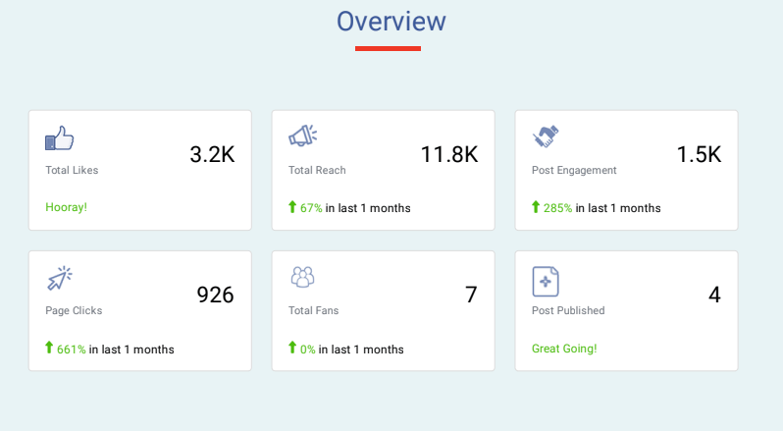783x431 pixels.
Task: Click the green arrow beside 661%
Action: (x=49, y=348)
